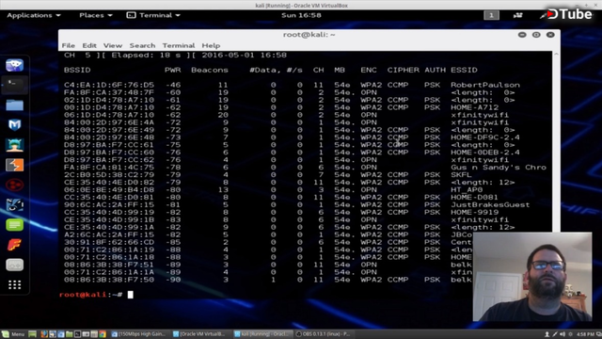Click the BSSID FA:8F:CA:37:48:7F

(x=109, y=92)
